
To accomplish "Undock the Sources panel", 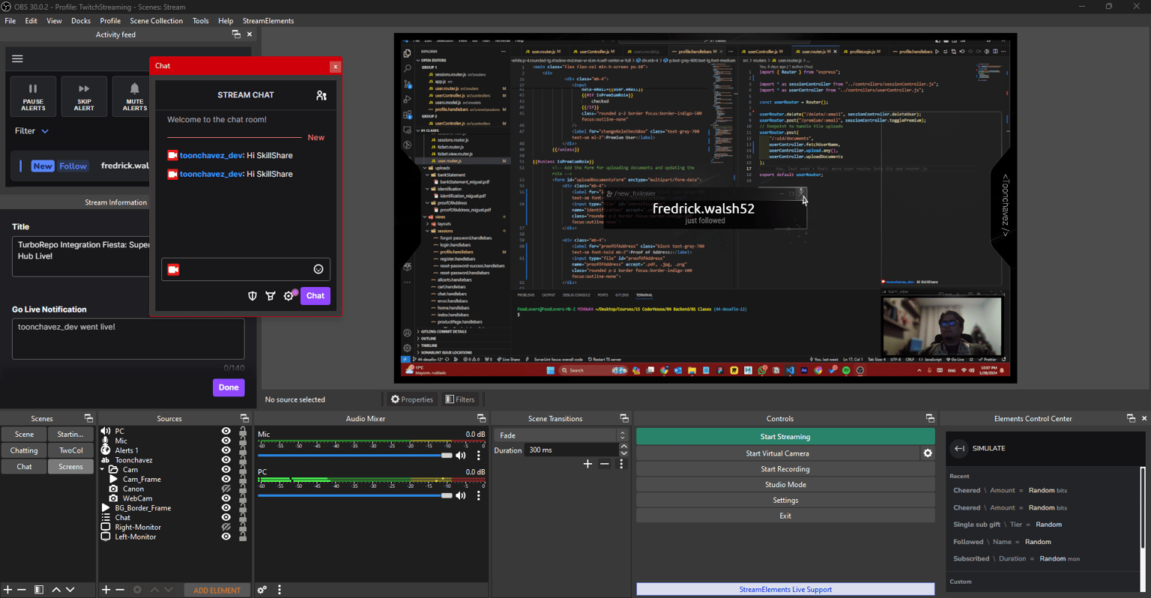I will 244,418.
